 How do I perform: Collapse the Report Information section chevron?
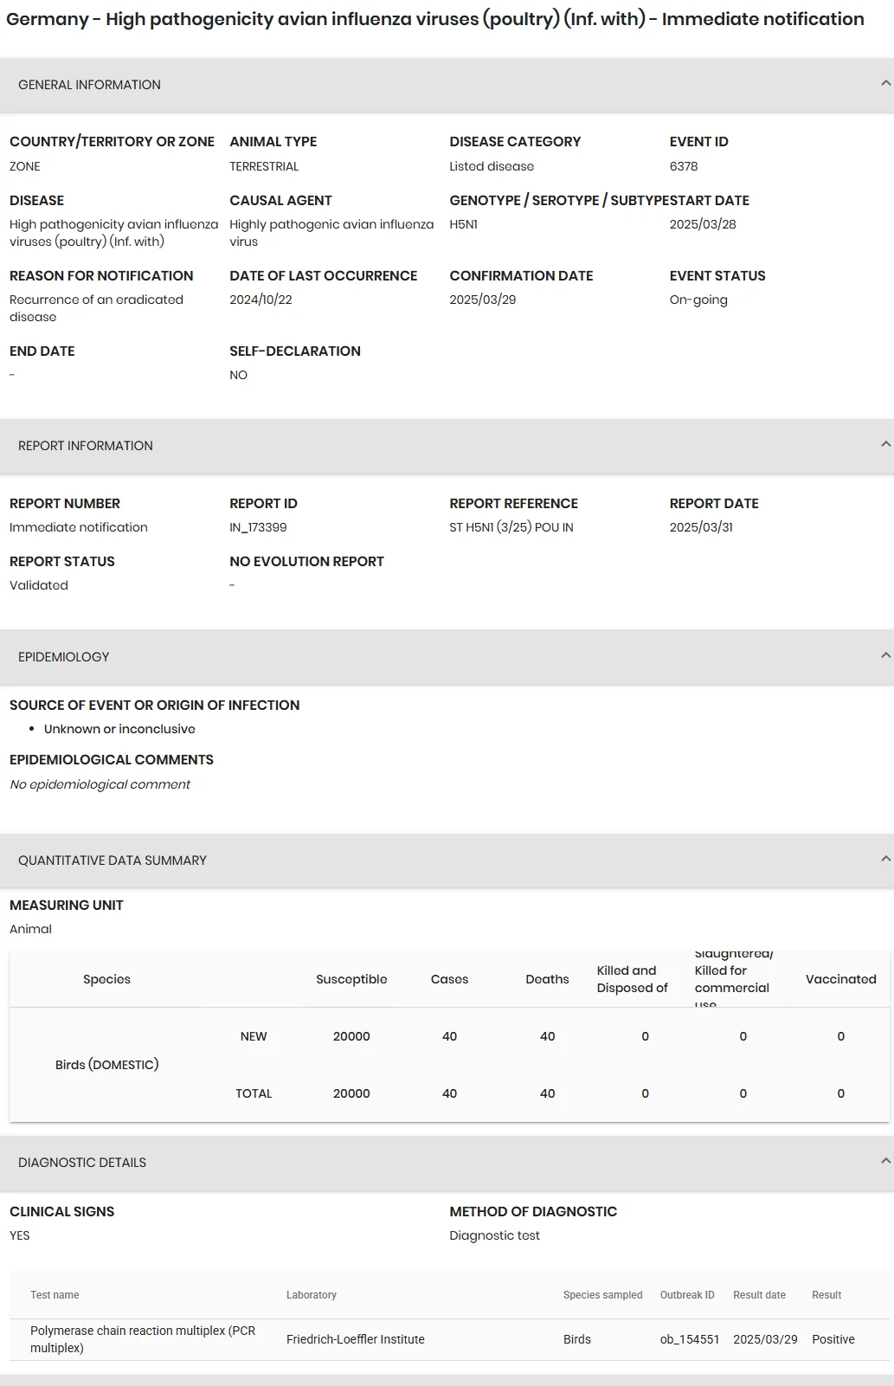tap(885, 445)
